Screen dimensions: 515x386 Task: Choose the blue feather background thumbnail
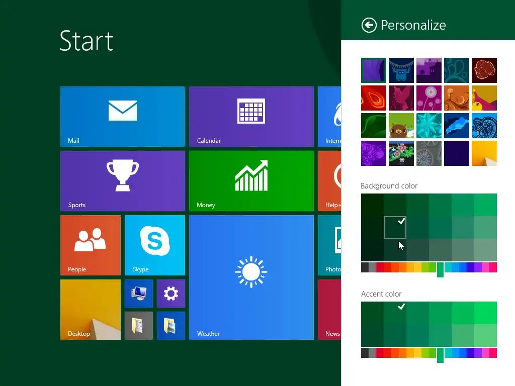[x=457, y=126]
